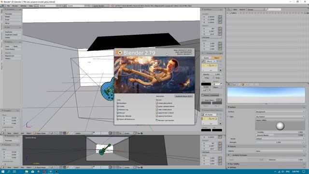
Task: Click the World tab icon in properties header
Action: 243,85
